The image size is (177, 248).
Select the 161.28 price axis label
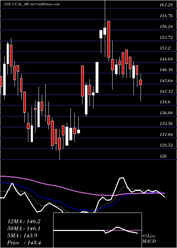166,5
